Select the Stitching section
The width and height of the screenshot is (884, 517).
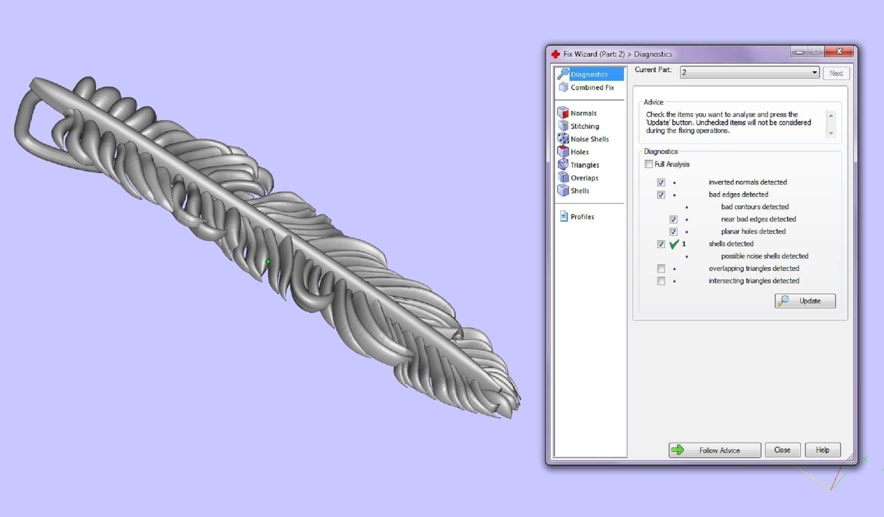pyautogui.click(x=585, y=126)
